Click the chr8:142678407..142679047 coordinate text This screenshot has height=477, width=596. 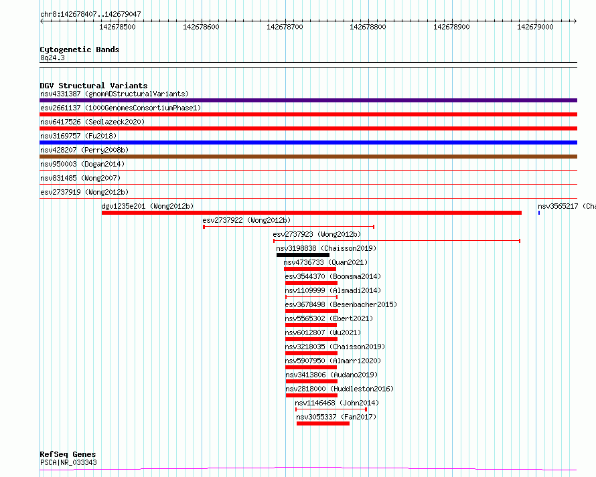[x=90, y=14]
